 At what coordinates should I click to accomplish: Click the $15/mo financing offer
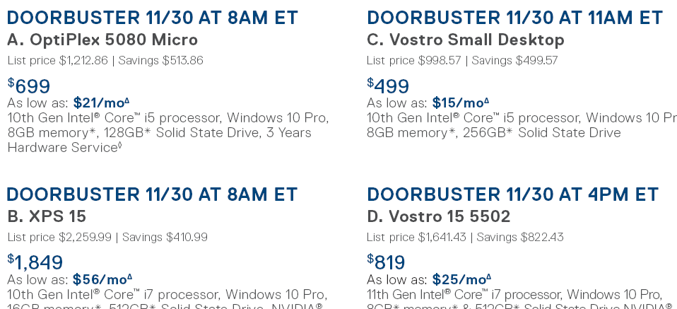click(x=460, y=103)
